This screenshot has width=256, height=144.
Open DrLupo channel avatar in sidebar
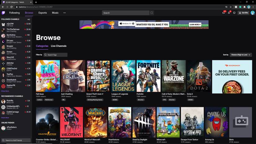tap(3, 42)
